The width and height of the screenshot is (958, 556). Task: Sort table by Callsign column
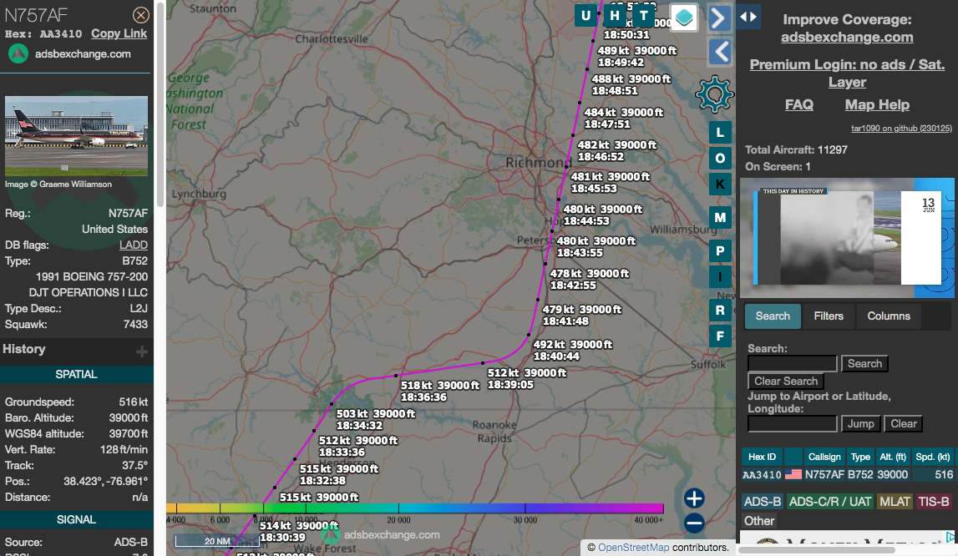point(824,457)
